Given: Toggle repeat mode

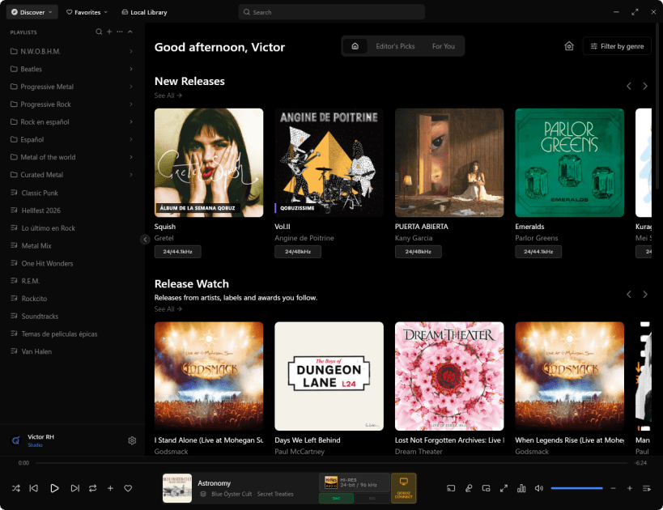Looking at the screenshot, I should 92,488.
